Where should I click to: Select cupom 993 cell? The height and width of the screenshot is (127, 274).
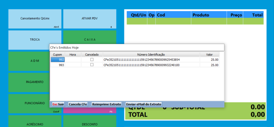58,65
